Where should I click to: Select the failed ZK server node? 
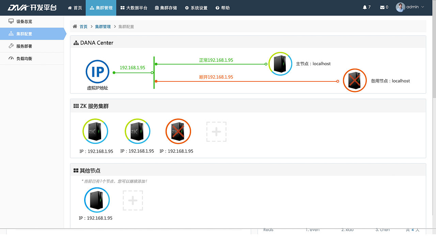[178, 131]
